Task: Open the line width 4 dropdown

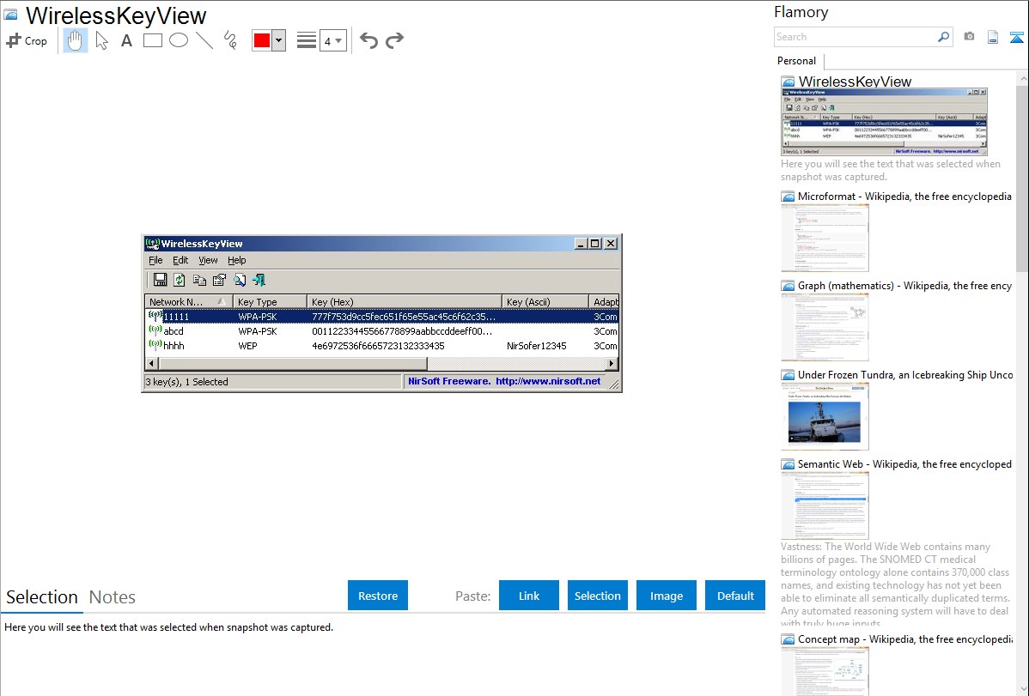Action: [333, 40]
